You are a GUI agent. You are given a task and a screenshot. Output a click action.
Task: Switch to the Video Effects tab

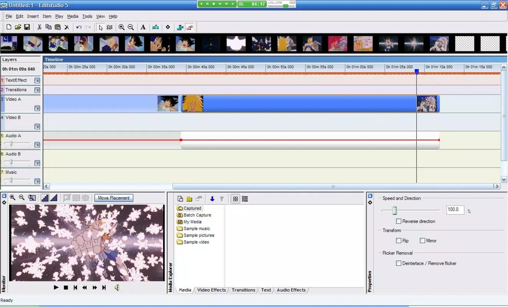coord(211,290)
